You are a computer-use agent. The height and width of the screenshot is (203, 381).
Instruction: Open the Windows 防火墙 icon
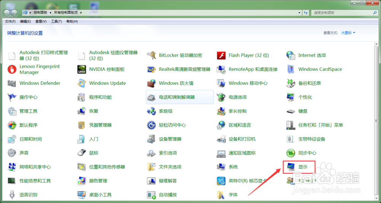pos(151,83)
